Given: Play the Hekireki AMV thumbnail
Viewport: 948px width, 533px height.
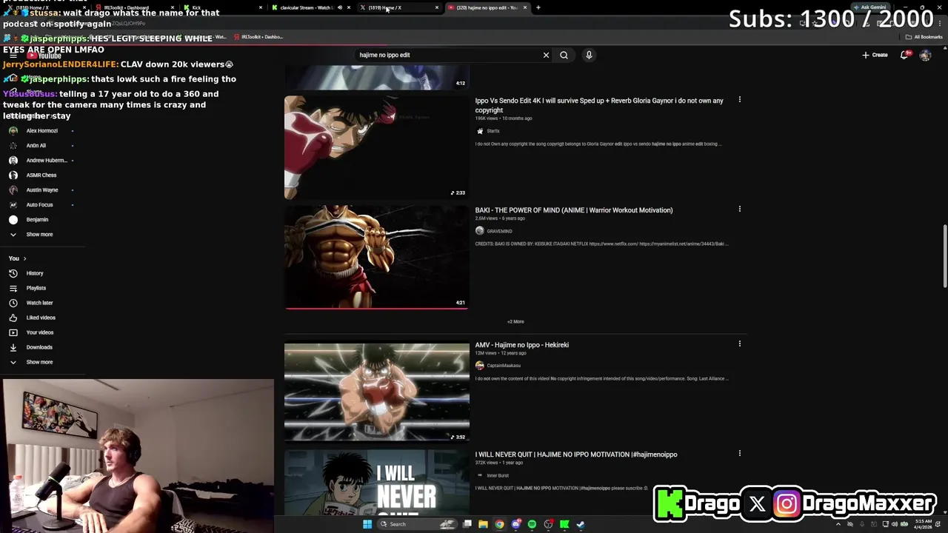Looking at the screenshot, I should [x=376, y=392].
